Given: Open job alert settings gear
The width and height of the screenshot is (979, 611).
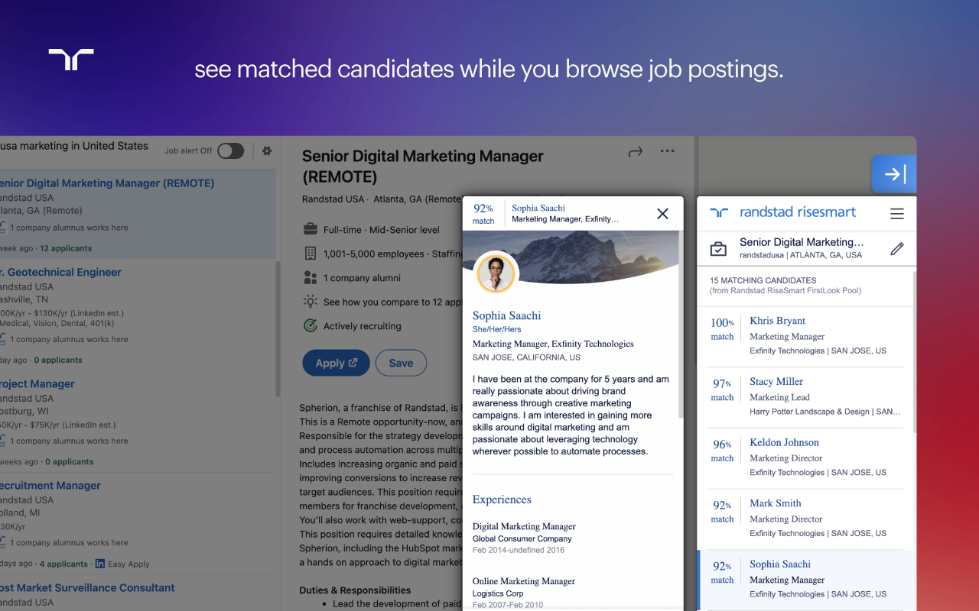Looking at the screenshot, I should point(267,150).
